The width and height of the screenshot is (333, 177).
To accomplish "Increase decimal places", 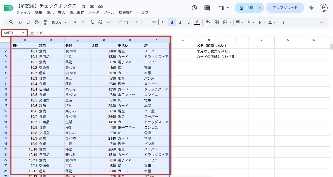I will tap(100, 22).
